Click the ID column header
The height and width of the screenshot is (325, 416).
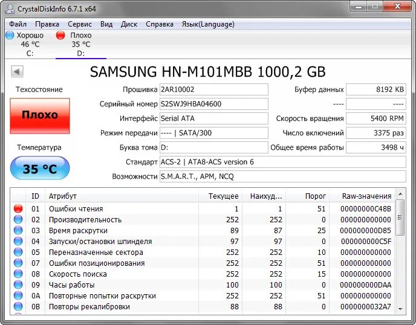pos(35,196)
